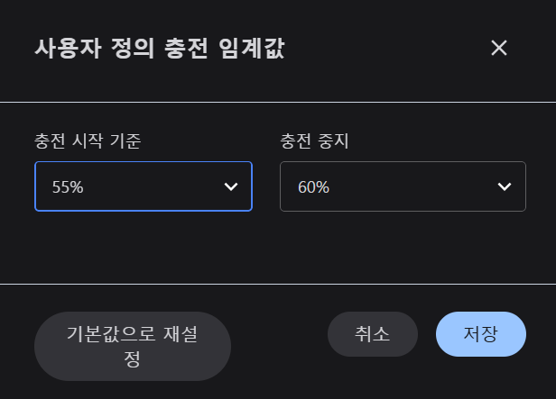Click the 충전 중지 label
Viewport: 556px width, 399px height.
point(315,141)
